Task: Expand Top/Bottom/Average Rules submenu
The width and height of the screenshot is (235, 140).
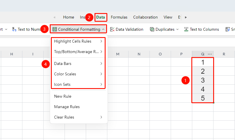Action: (78, 52)
